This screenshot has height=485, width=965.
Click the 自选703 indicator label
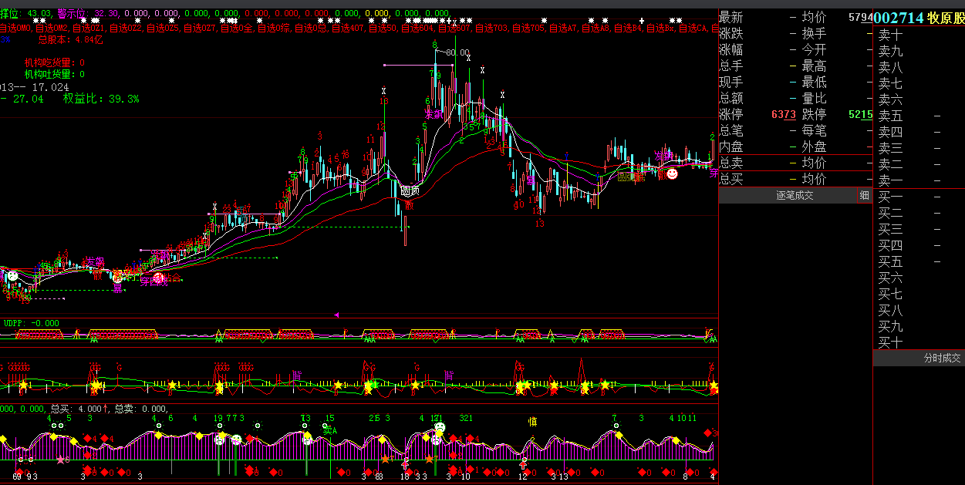tap(491, 29)
